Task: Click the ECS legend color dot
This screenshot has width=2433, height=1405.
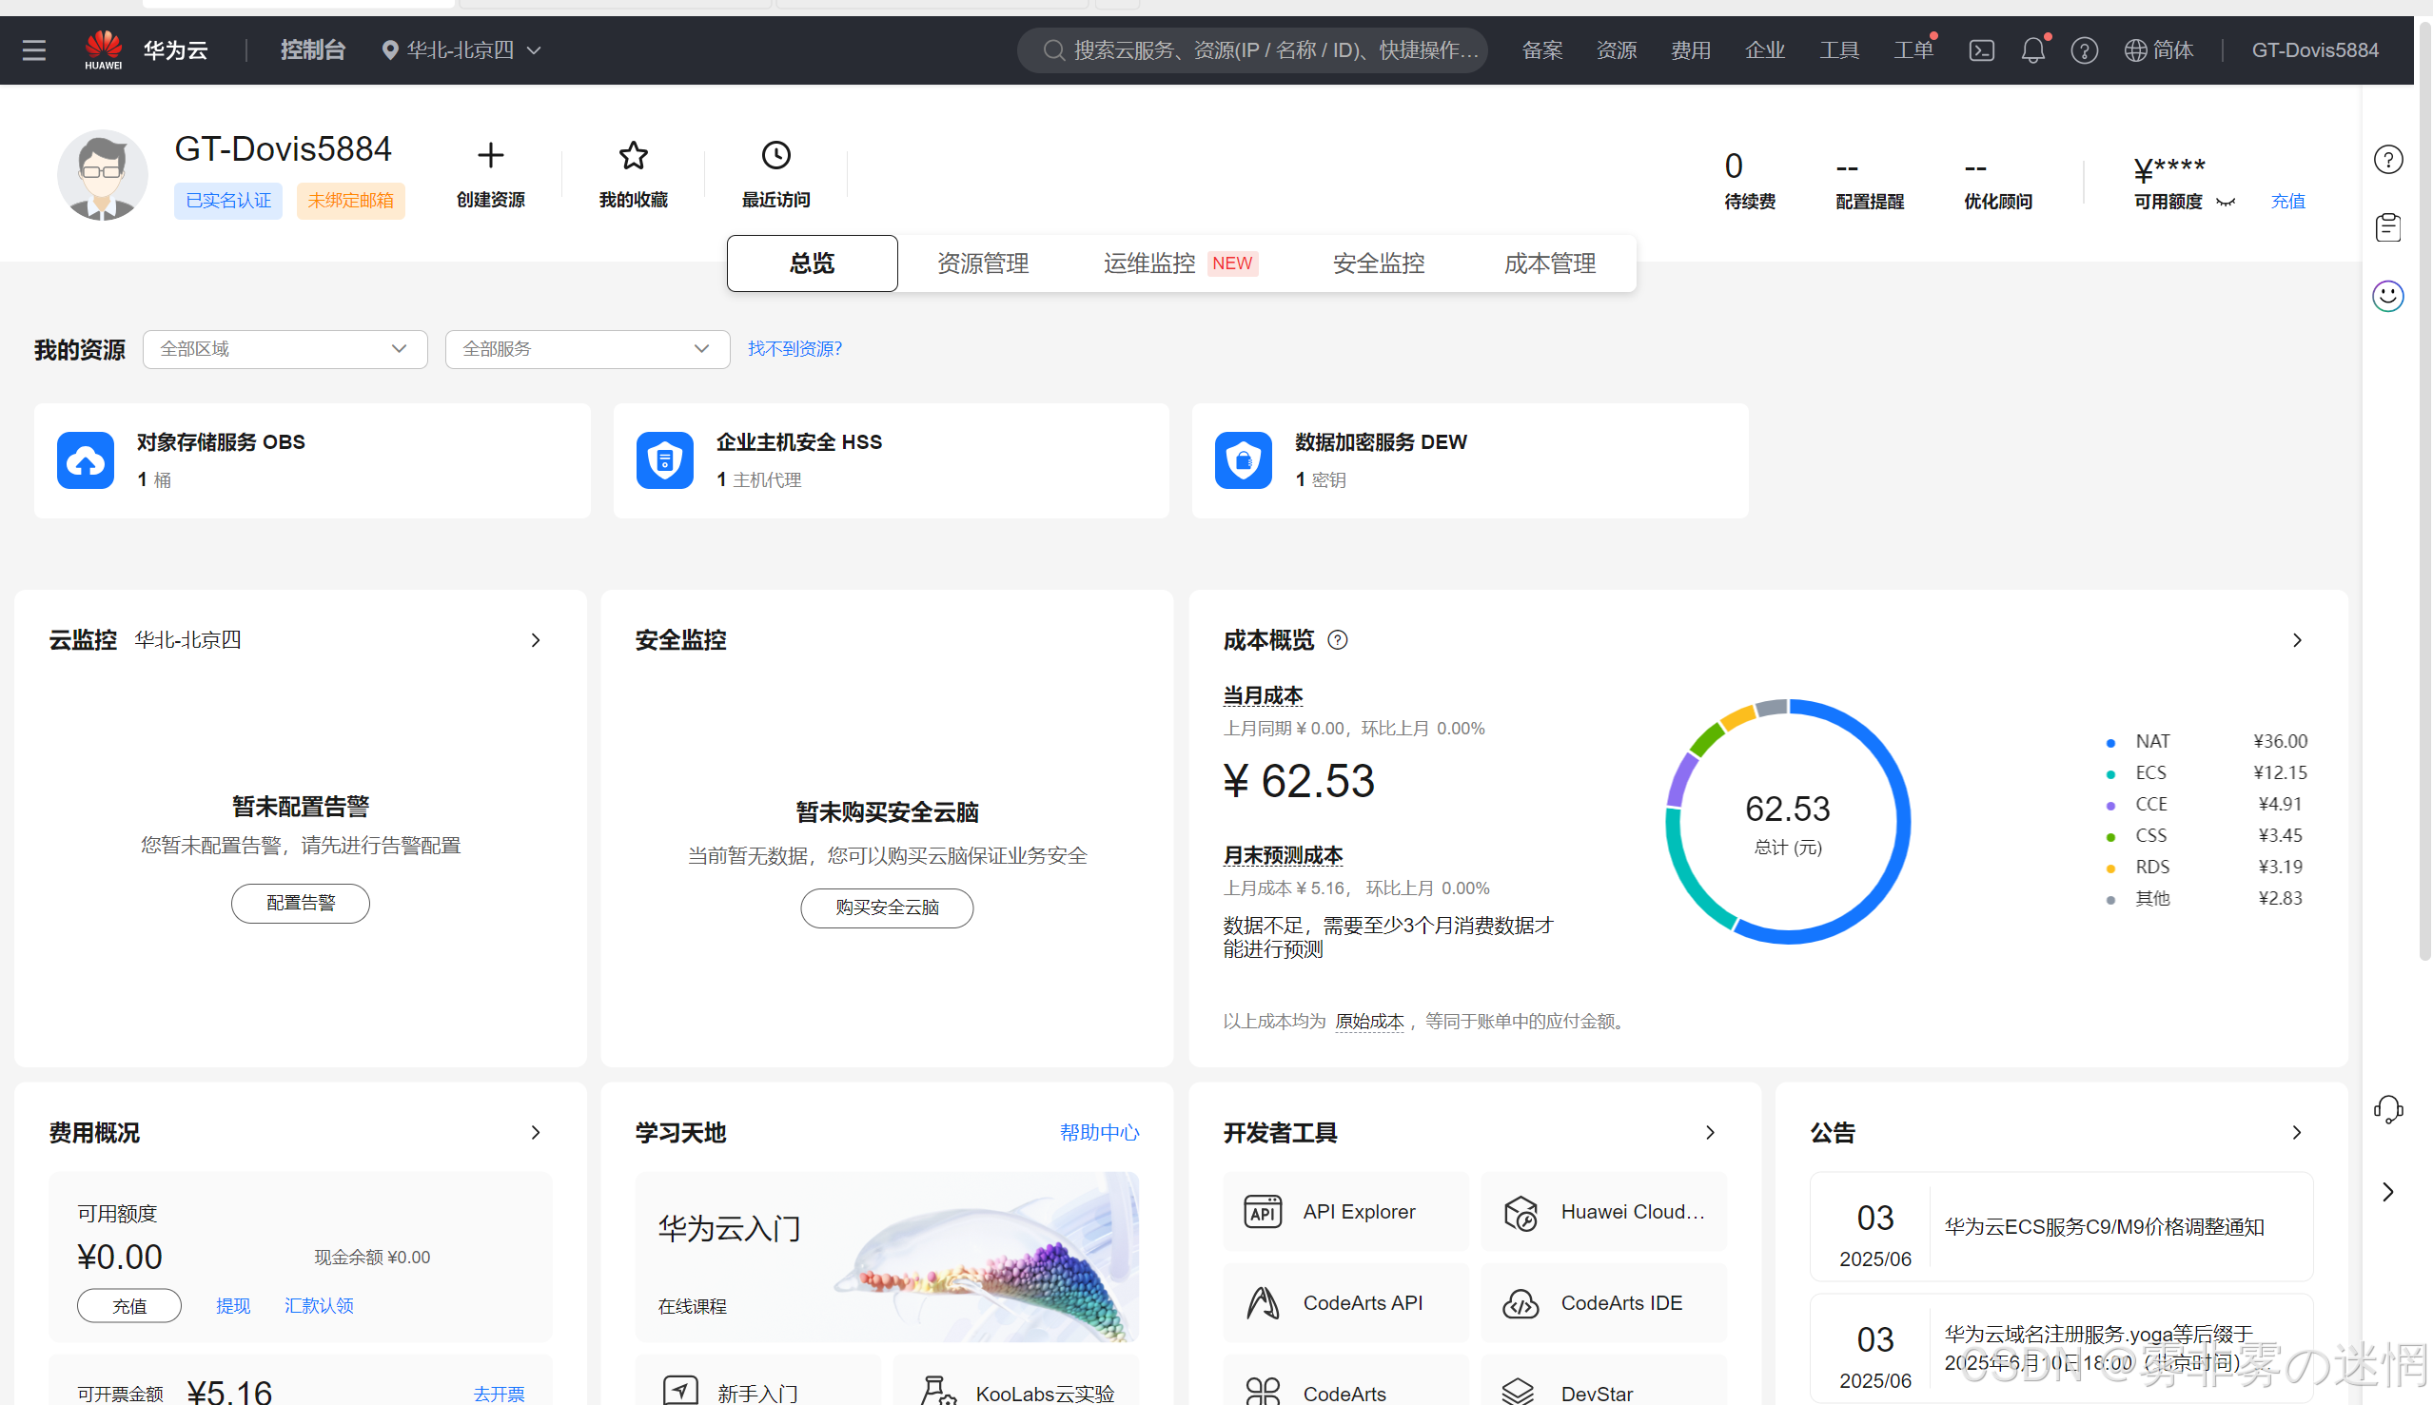Action: (2110, 775)
